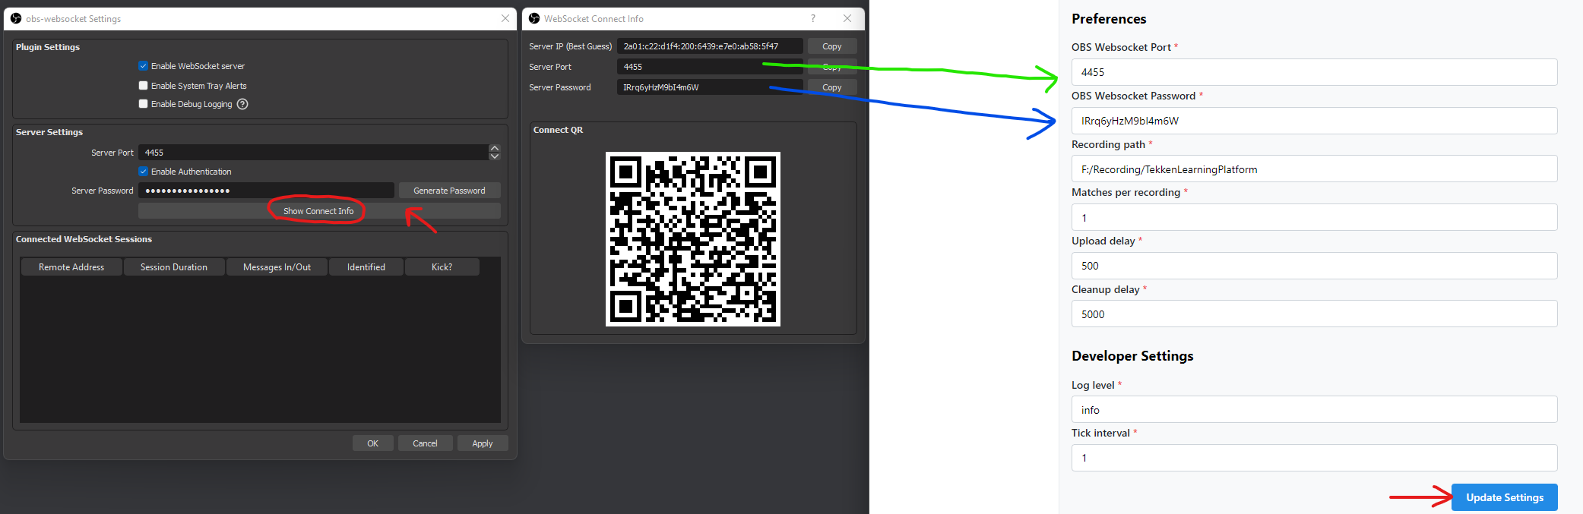
Task: Toggle Enable WebSocket server checkbox
Action: click(x=143, y=66)
